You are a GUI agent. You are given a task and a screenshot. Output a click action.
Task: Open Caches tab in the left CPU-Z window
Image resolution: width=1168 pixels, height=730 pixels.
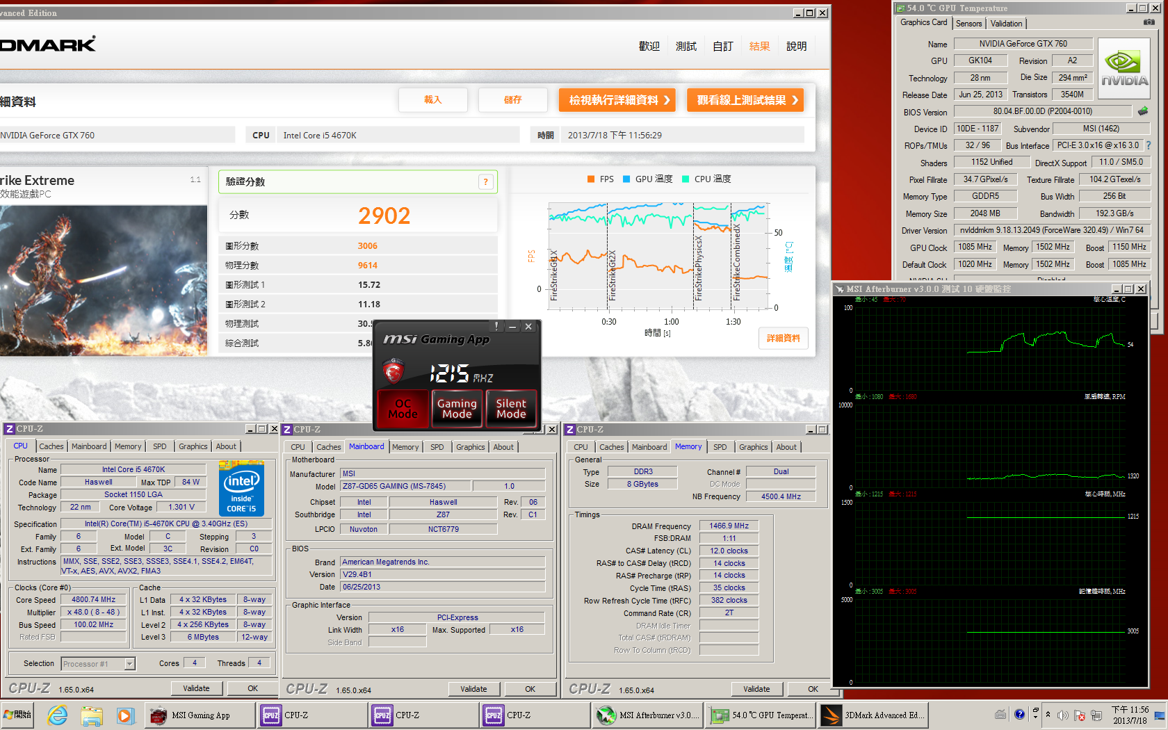(x=51, y=446)
